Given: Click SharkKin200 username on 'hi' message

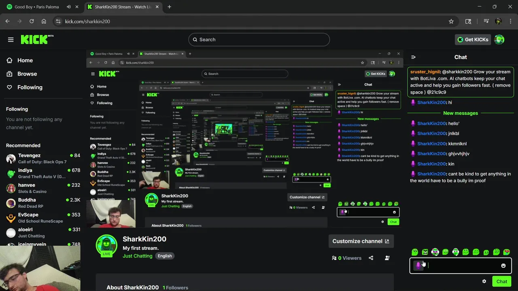Looking at the screenshot, I should pos(432,103).
